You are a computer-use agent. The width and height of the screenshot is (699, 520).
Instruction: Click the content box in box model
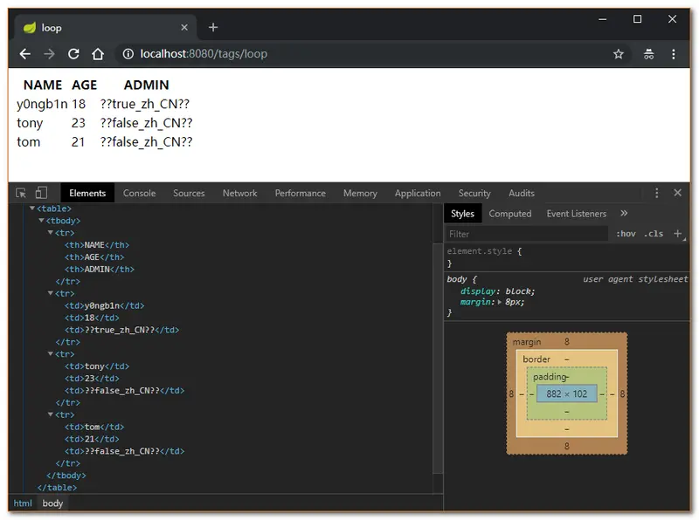pyautogui.click(x=566, y=393)
